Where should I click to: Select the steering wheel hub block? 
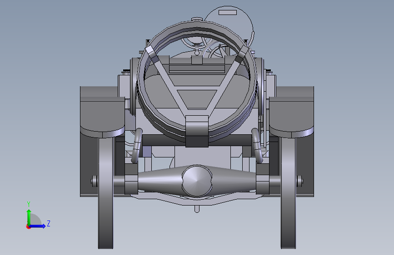(197, 131)
